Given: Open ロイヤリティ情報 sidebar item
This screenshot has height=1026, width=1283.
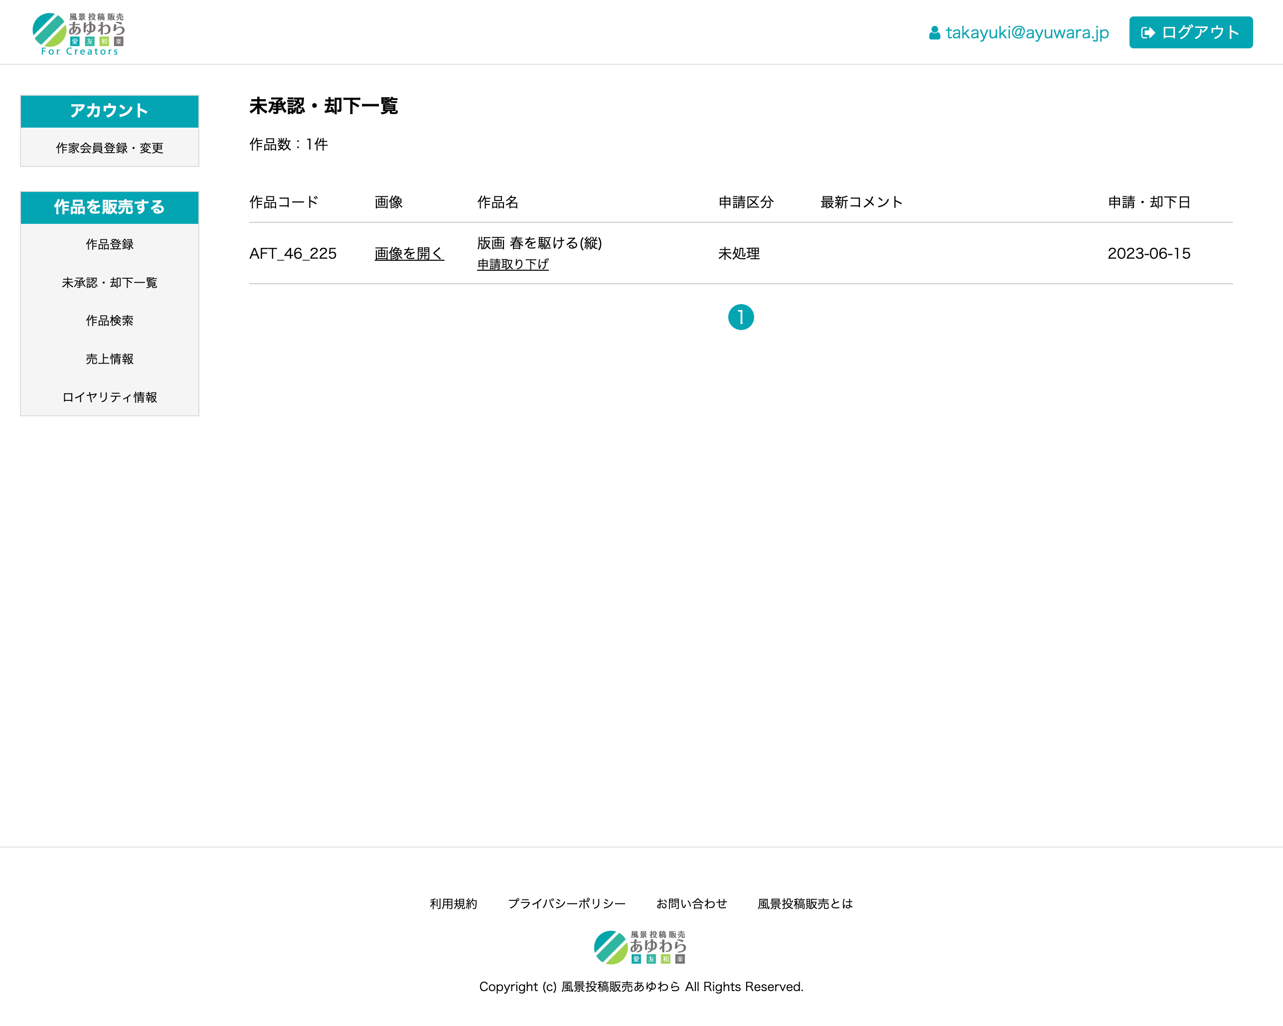Looking at the screenshot, I should (x=110, y=396).
